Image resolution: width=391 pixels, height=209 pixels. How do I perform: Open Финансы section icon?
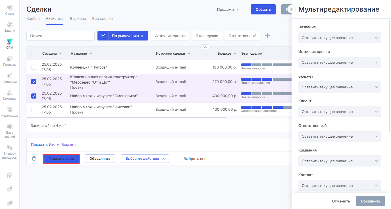[x=10, y=78]
